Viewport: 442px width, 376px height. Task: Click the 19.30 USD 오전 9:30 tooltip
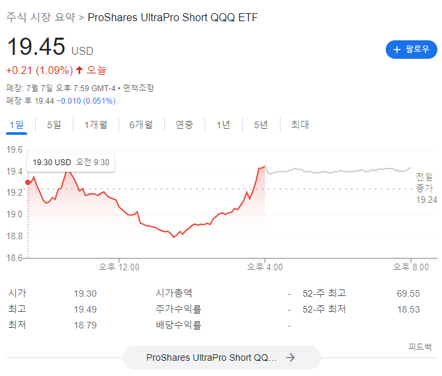click(x=71, y=163)
